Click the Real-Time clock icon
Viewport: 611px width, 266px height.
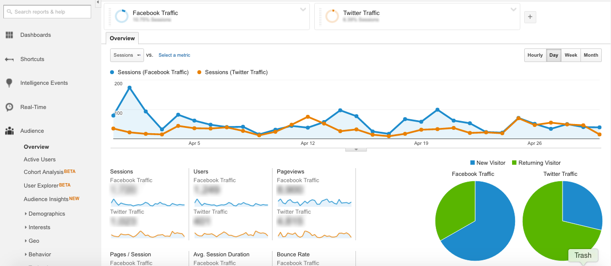[9, 107]
